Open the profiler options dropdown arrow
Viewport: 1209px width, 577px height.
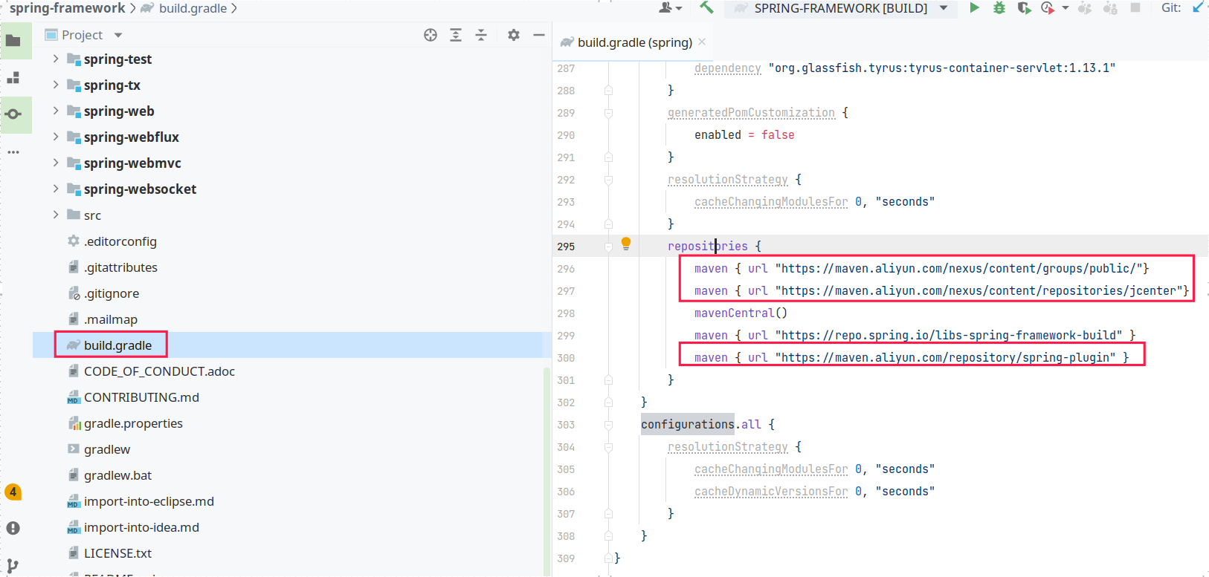click(1065, 7)
